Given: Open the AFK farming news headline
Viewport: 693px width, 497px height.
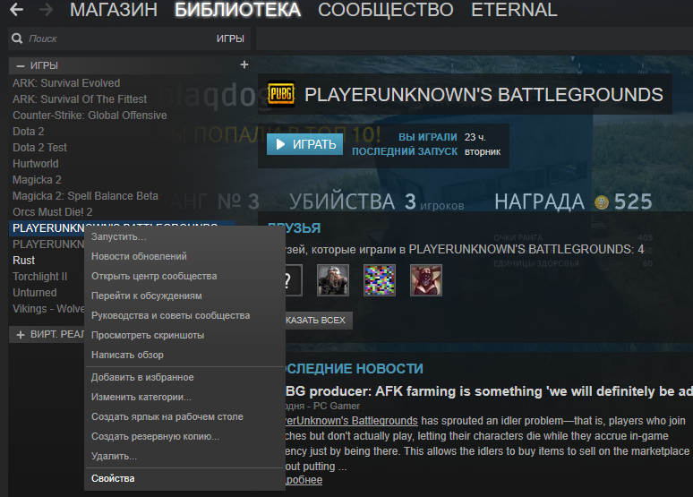Looking at the screenshot, I should pyautogui.click(x=489, y=391).
